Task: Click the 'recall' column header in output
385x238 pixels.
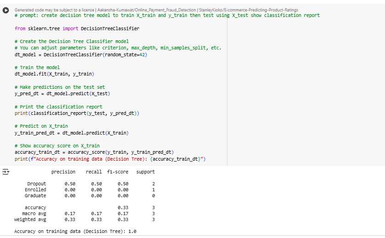Action: (94, 172)
